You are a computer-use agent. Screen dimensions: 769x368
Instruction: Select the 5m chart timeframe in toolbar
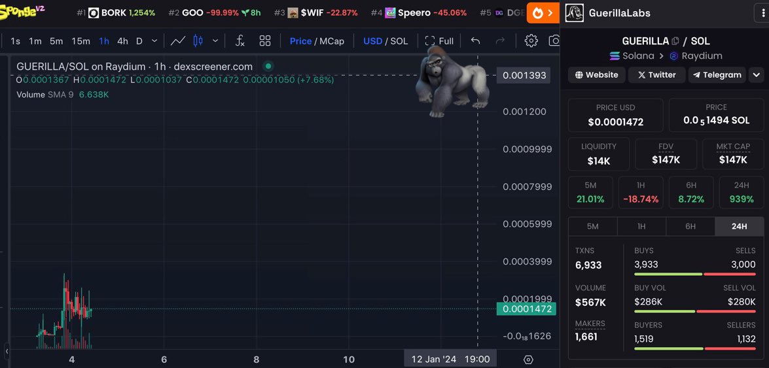(x=56, y=41)
